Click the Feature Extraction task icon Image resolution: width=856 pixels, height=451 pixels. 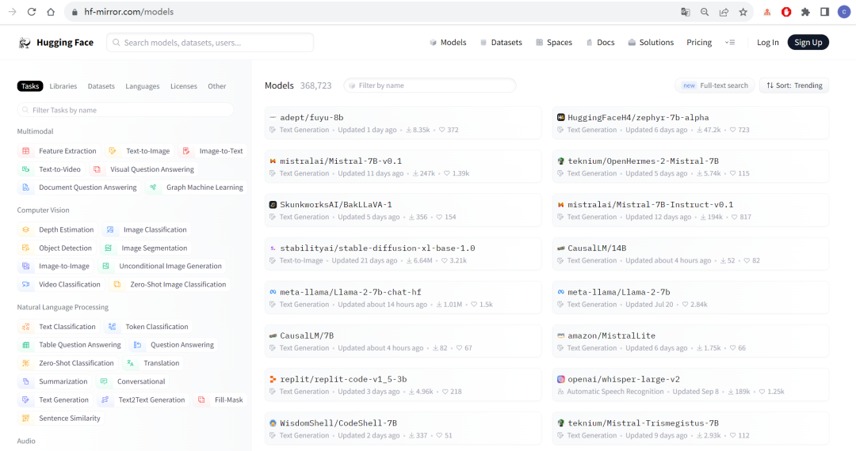click(26, 151)
